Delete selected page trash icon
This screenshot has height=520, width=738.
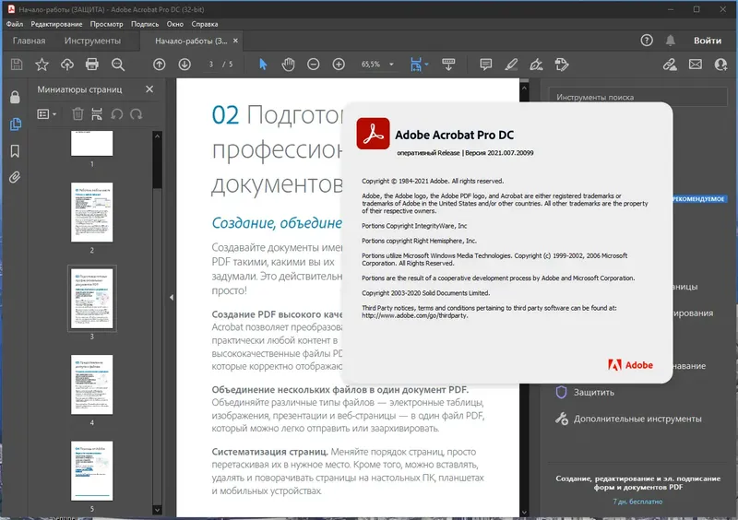(x=77, y=114)
